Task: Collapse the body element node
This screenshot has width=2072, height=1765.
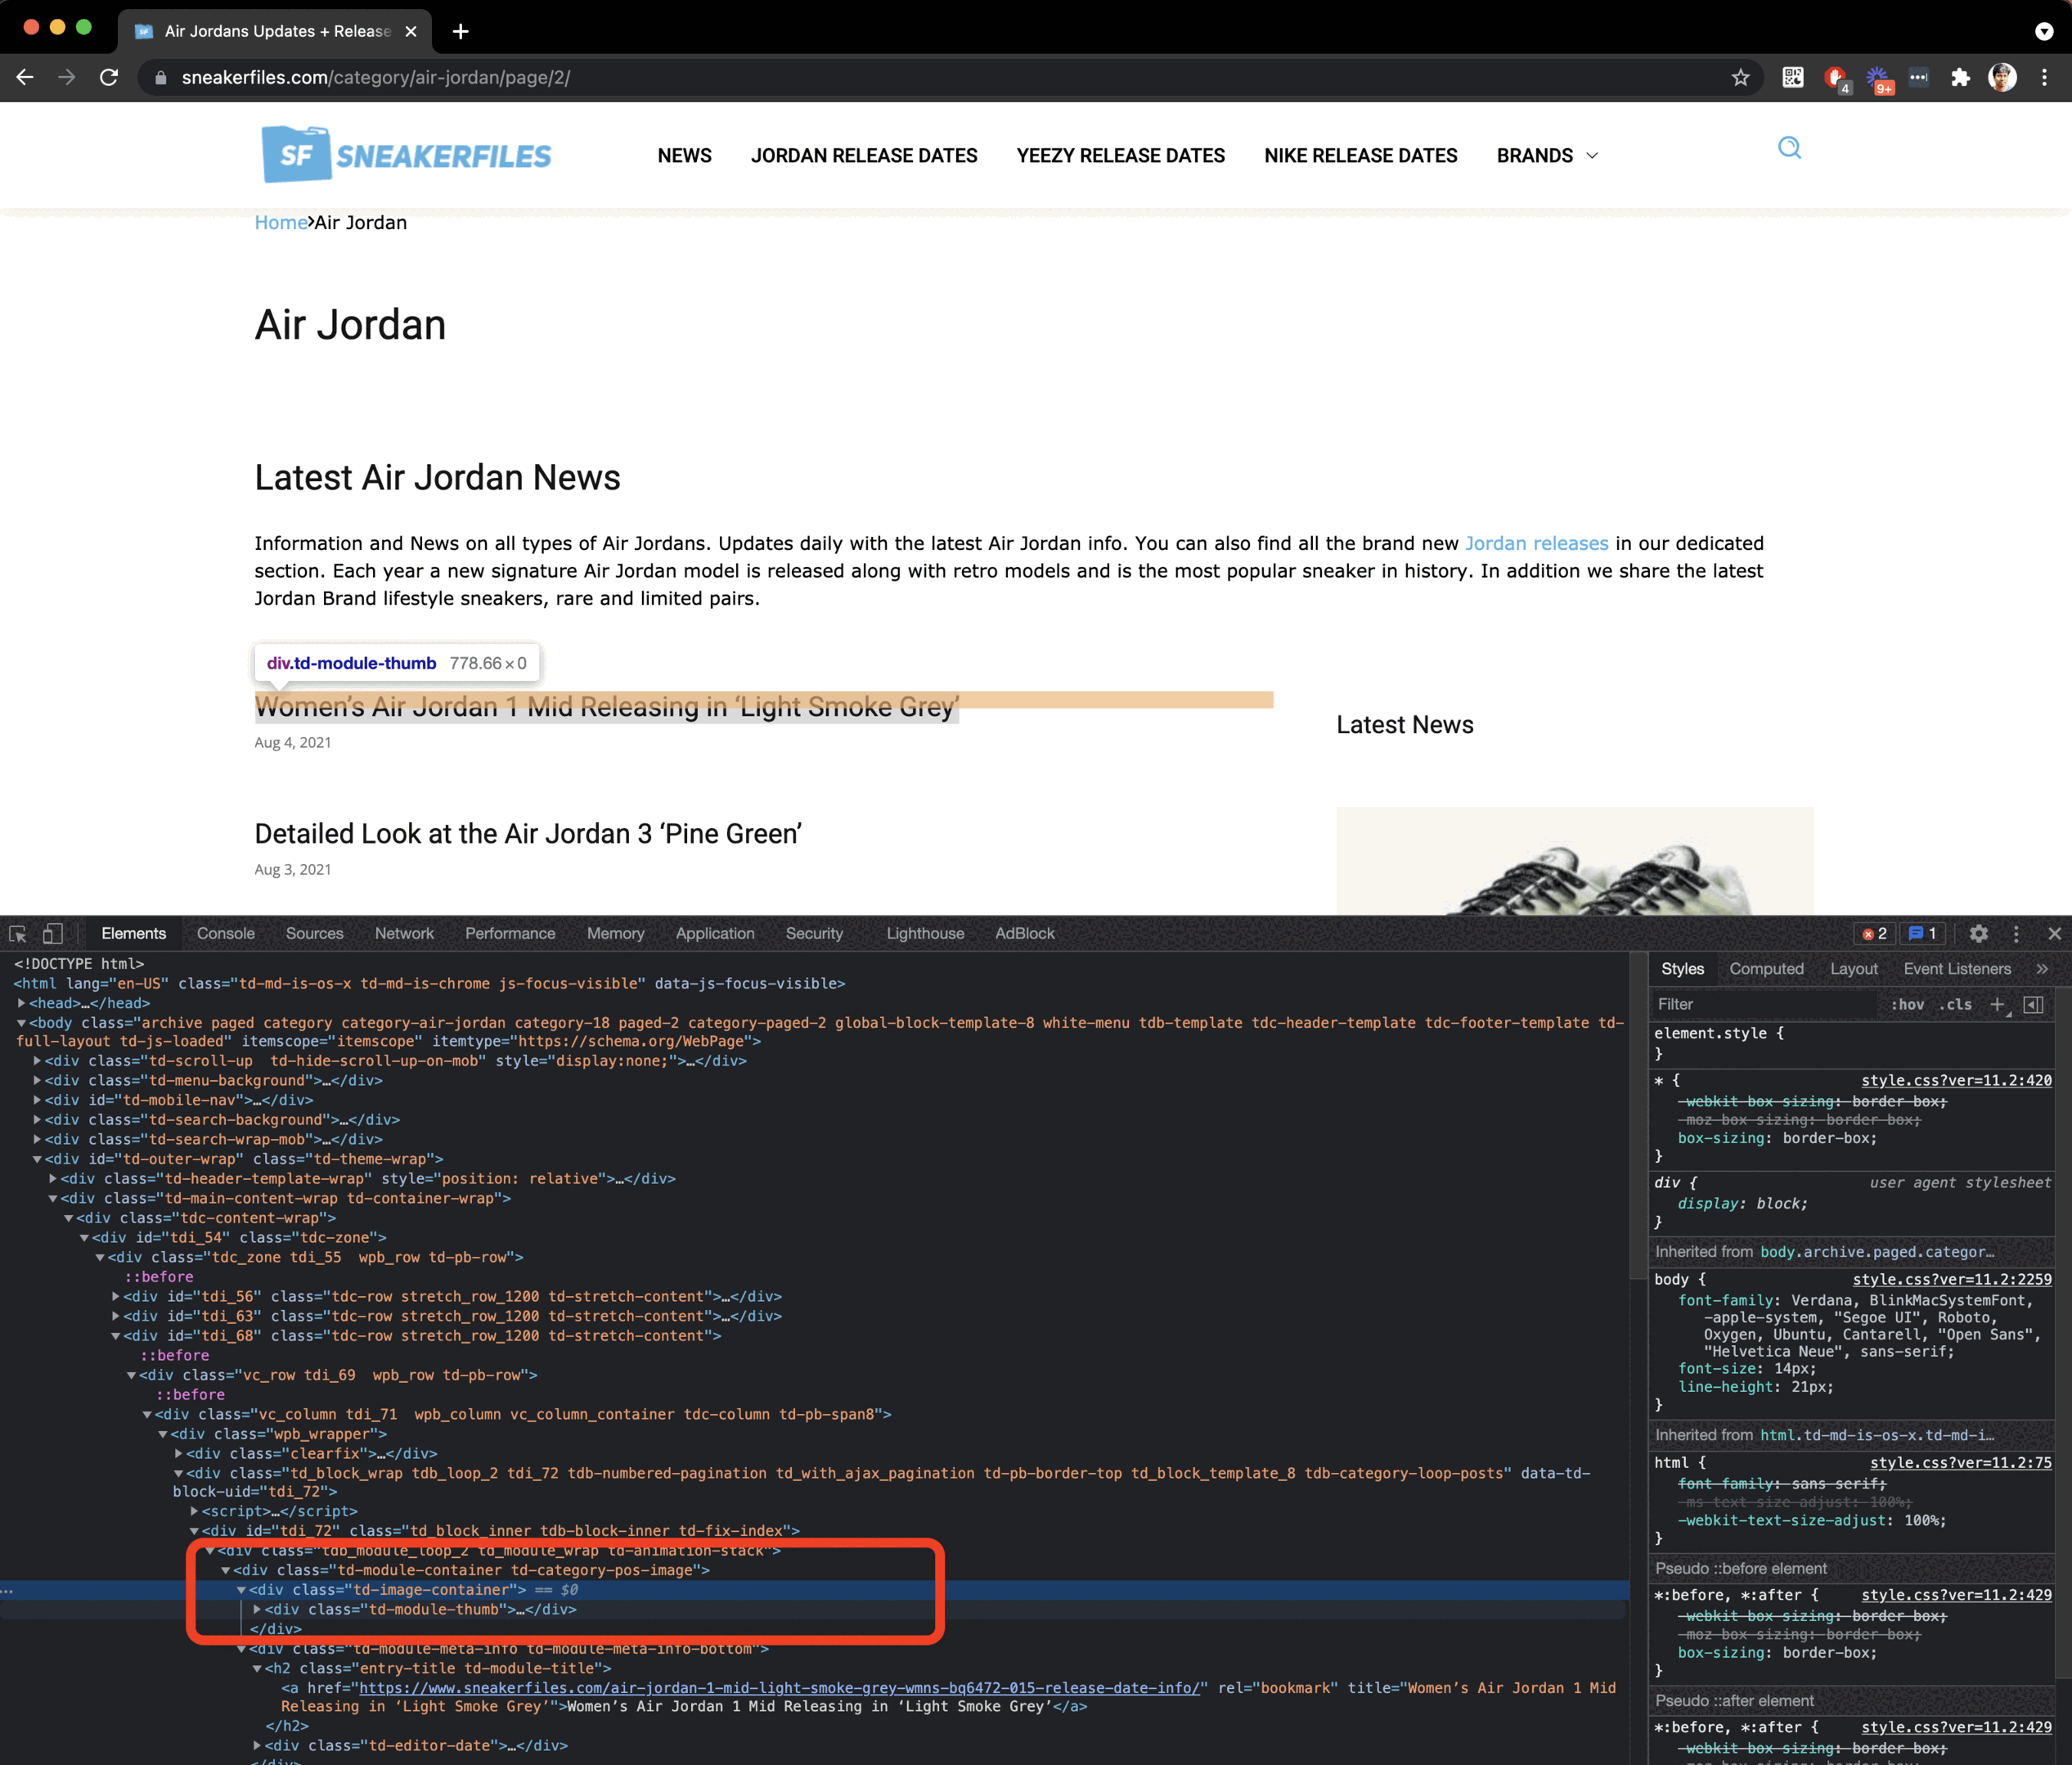Action: (21, 1023)
